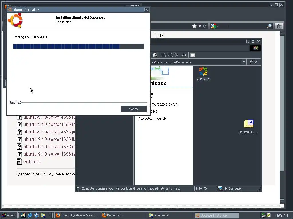
Task: Expand the Explorer address bar dropdown
Action: 243,62
